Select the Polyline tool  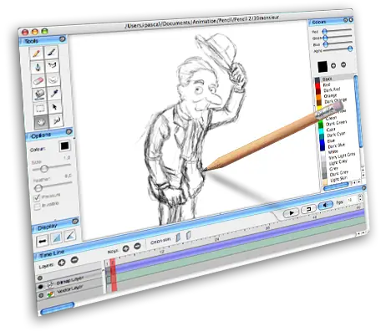click(52, 65)
